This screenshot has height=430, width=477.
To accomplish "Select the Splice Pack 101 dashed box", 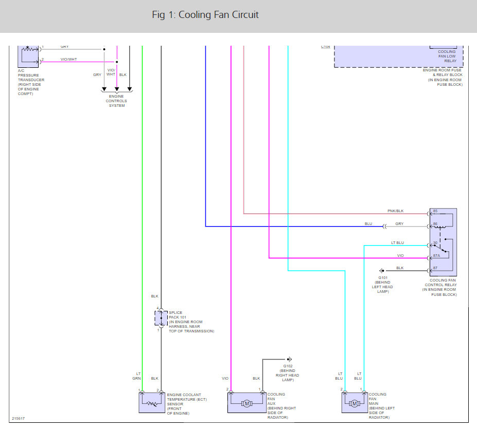I will click(161, 318).
